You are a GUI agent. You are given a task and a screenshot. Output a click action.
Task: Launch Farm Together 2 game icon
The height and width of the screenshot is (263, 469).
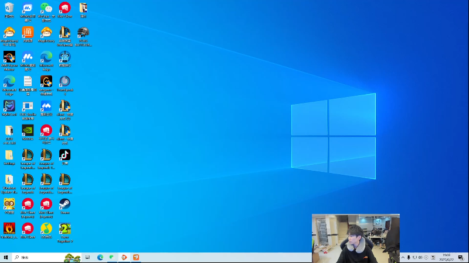coord(64,233)
